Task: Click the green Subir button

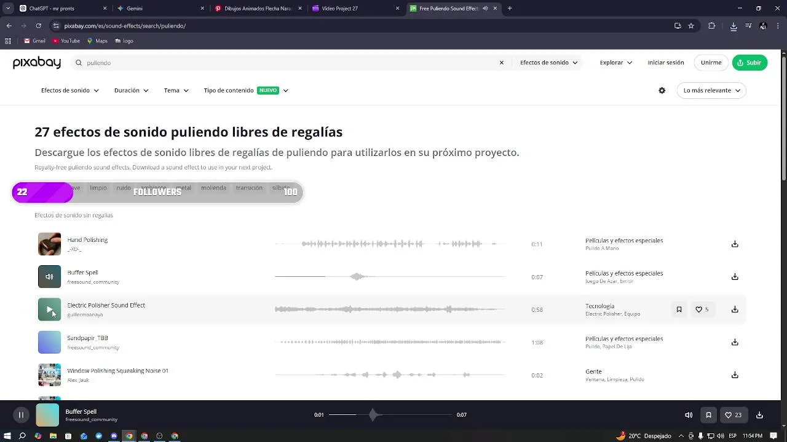Action: (x=749, y=63)
